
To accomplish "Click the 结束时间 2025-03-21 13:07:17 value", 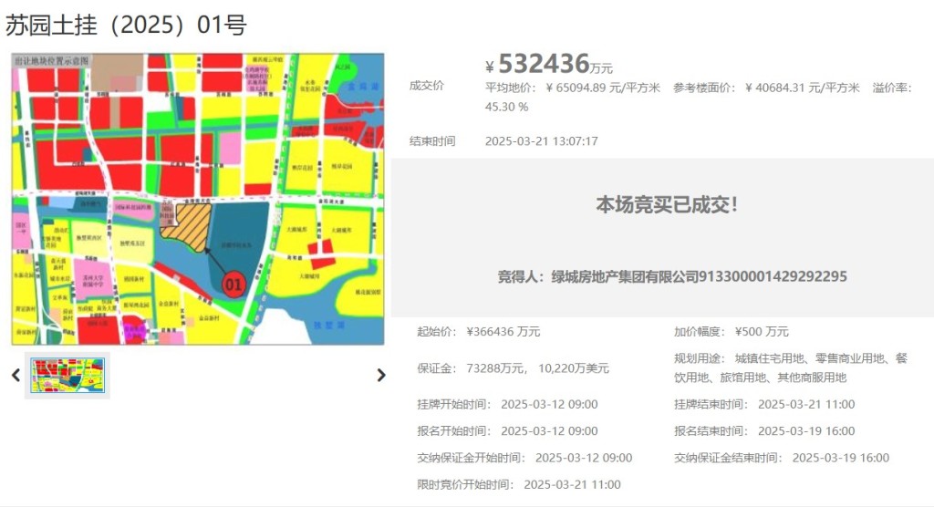I will 541,141.
